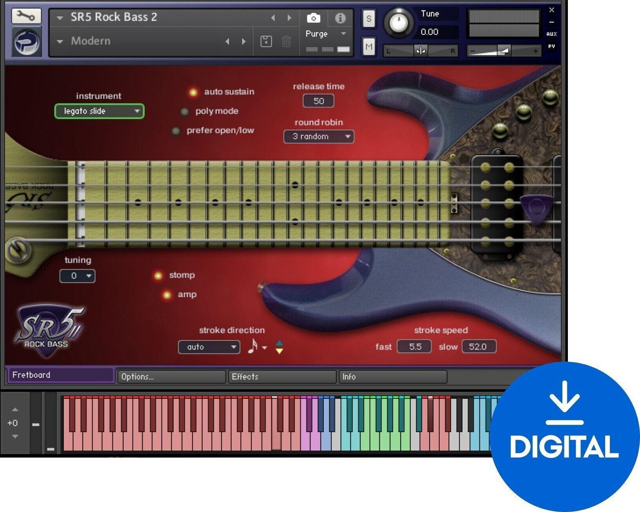640x512 pixels.
Task: Open the snapshot camera icon
Action: click(314, 18)
